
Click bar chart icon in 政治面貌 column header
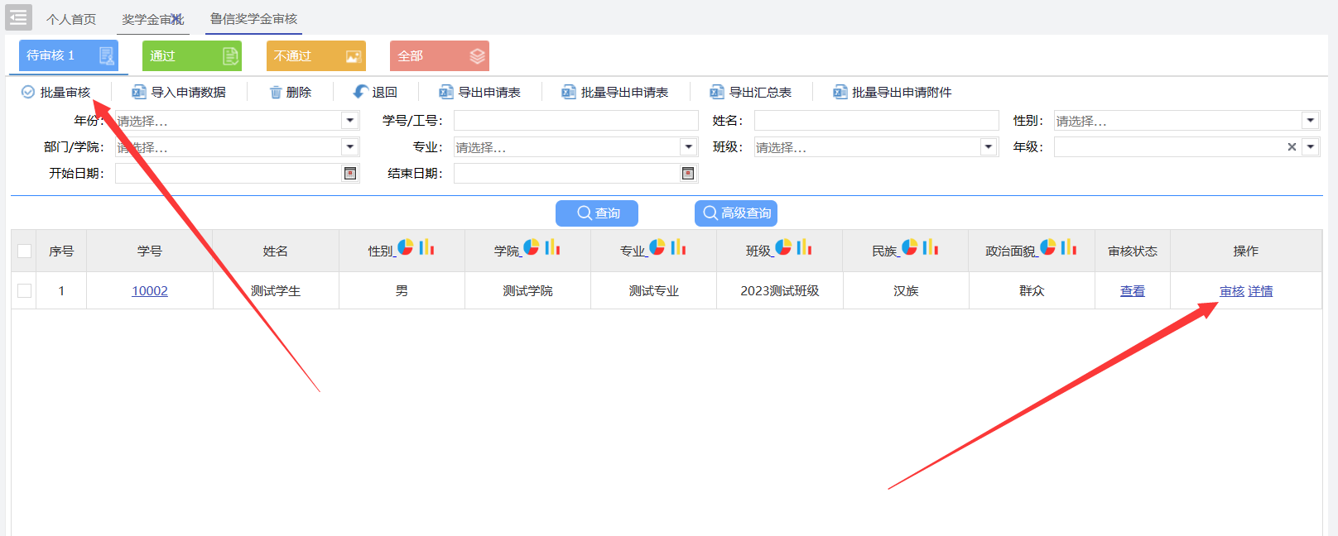tap(1069, 247)
